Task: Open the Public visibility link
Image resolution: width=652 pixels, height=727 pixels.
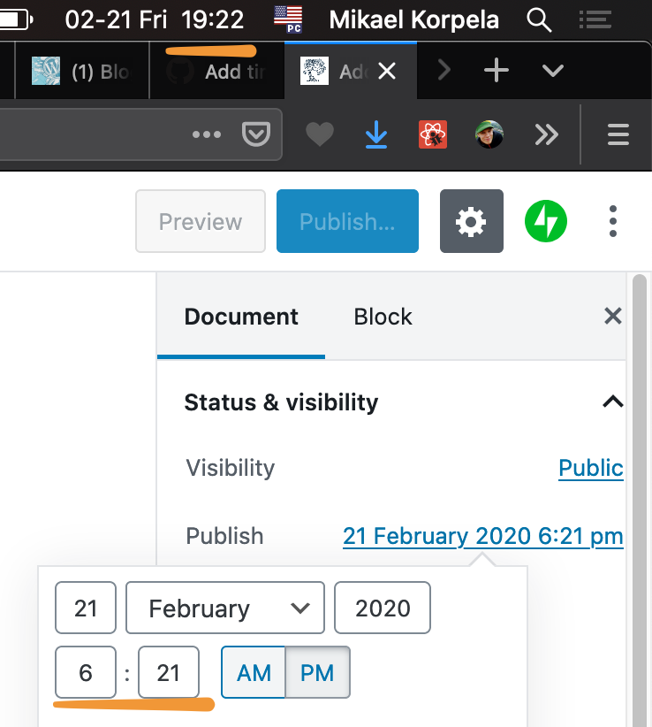Action: [x=589, y=468]
